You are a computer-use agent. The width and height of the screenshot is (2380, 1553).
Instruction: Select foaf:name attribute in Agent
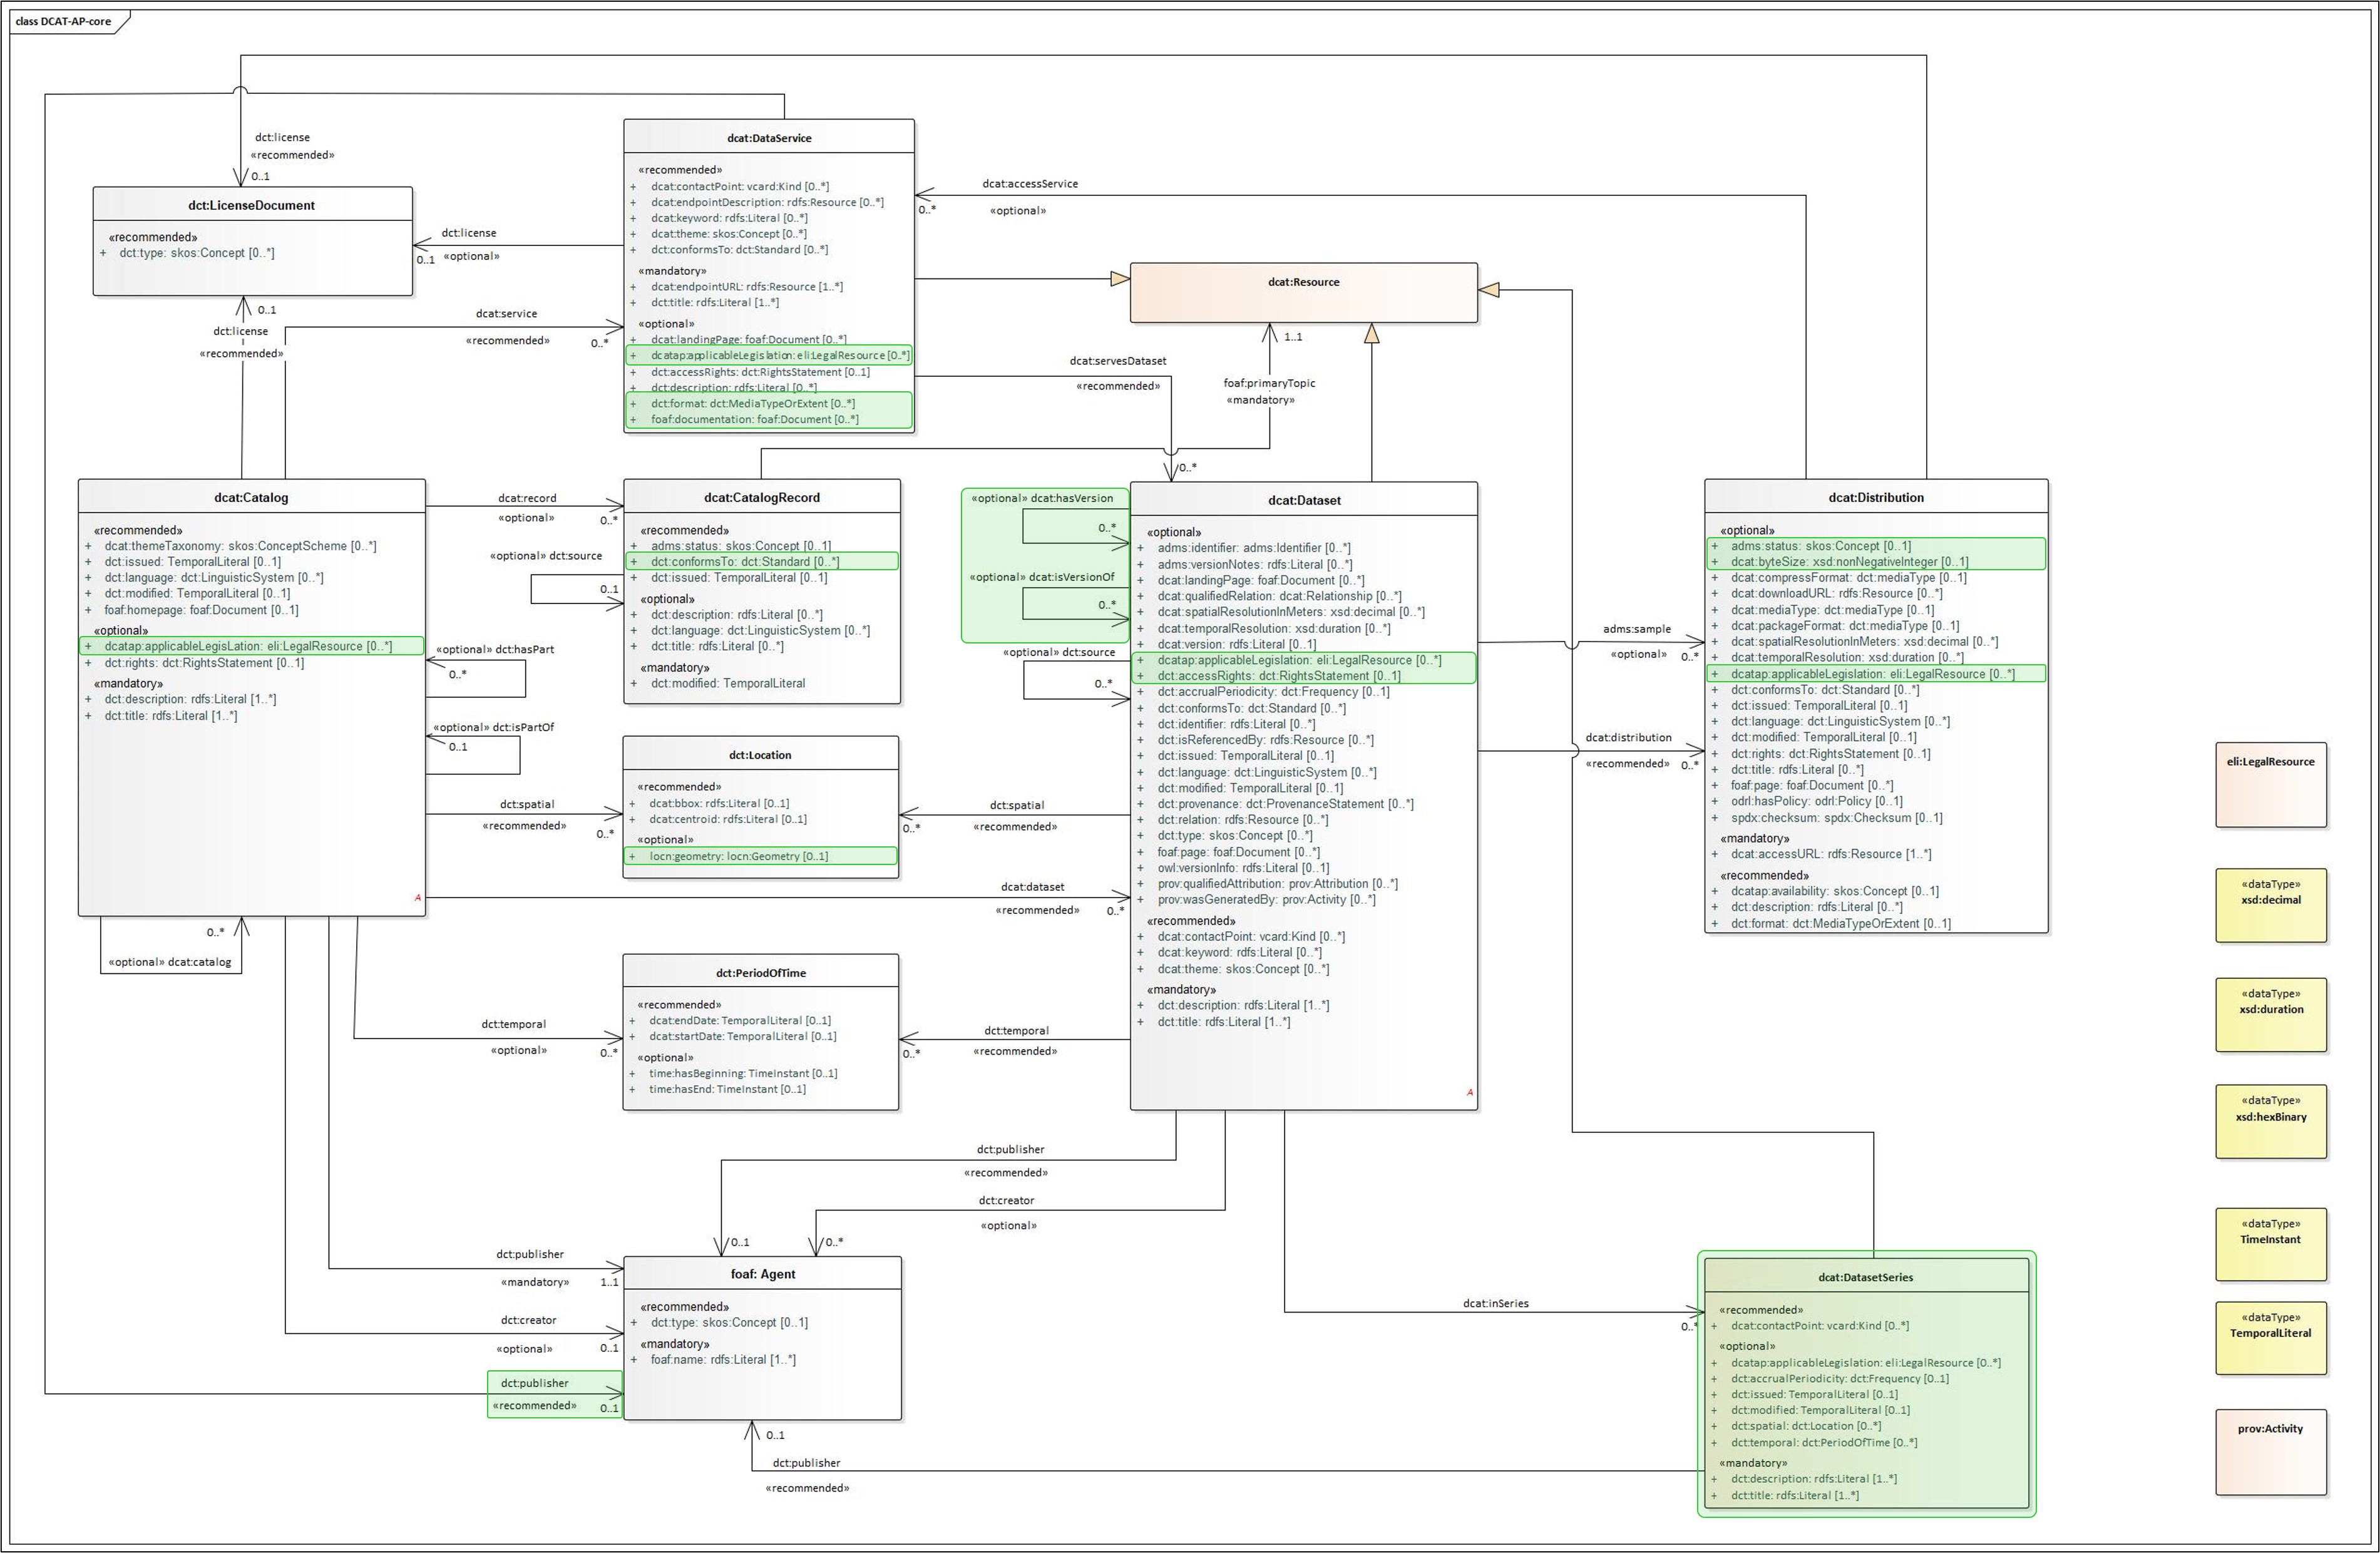click(x=723, y=1360)
